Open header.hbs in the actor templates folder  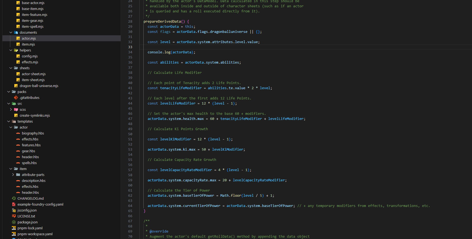(31, 157)
